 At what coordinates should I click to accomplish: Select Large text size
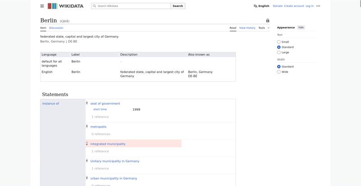279,52
